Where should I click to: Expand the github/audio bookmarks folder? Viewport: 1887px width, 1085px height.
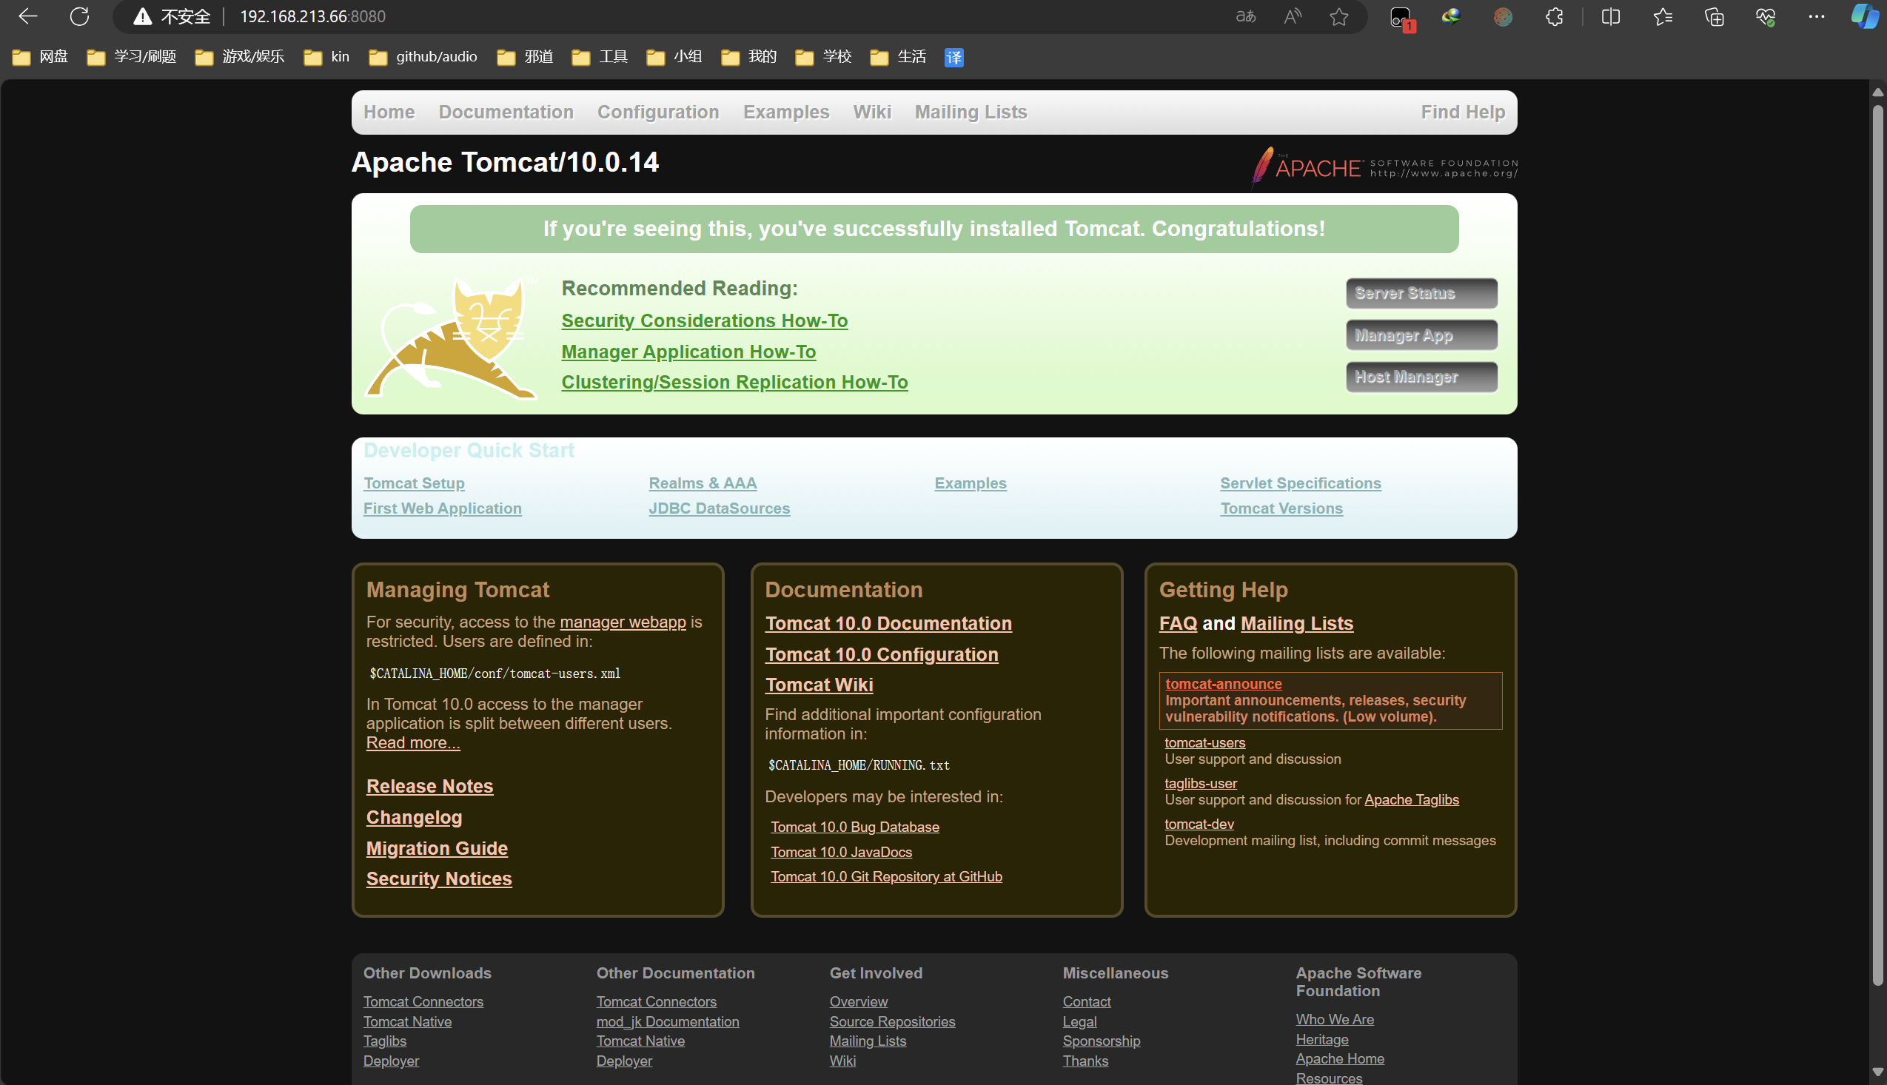(423, 57)
